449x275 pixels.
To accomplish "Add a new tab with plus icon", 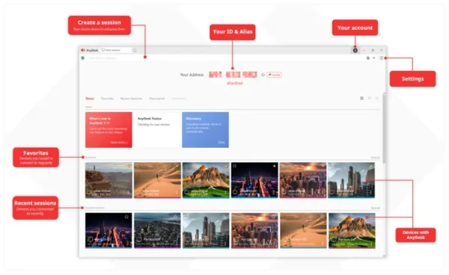I will [135, 50].
